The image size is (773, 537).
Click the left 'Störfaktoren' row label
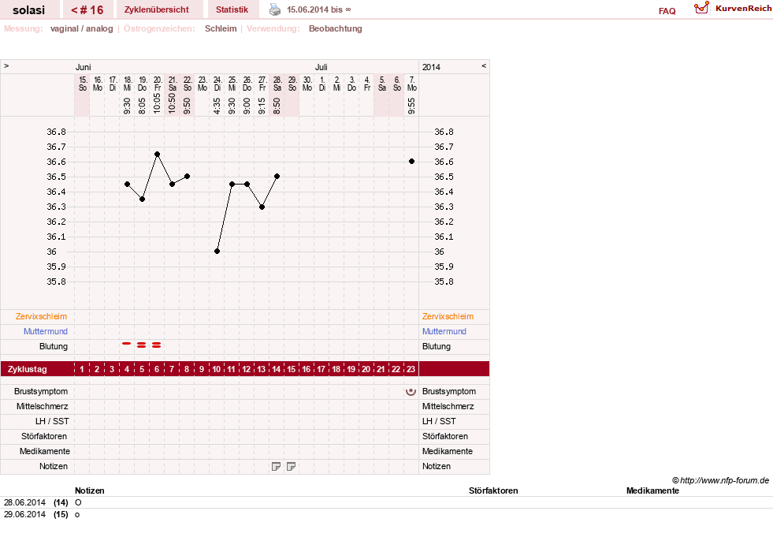point(44,436)
